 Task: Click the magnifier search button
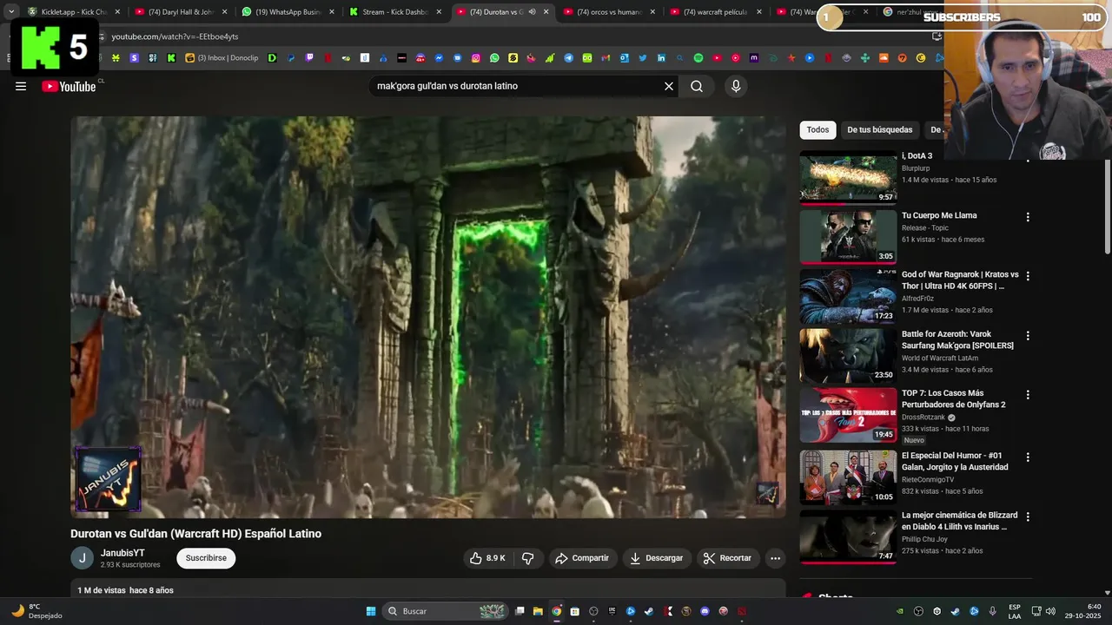(x=697, y=86)
